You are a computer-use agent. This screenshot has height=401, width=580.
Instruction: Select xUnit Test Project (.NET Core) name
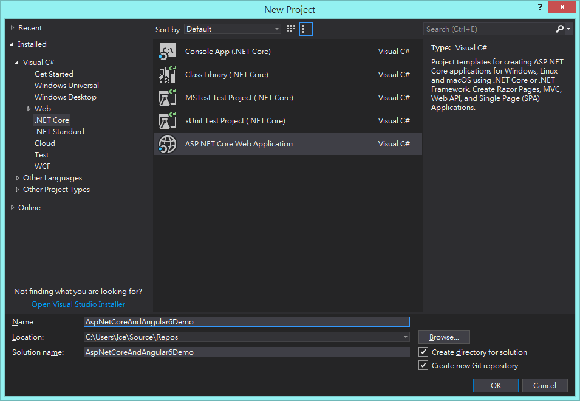[235, 120]
